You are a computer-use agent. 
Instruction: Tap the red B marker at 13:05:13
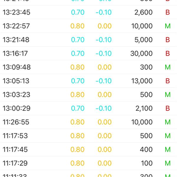pyautogui.click(x=168, y=81)
